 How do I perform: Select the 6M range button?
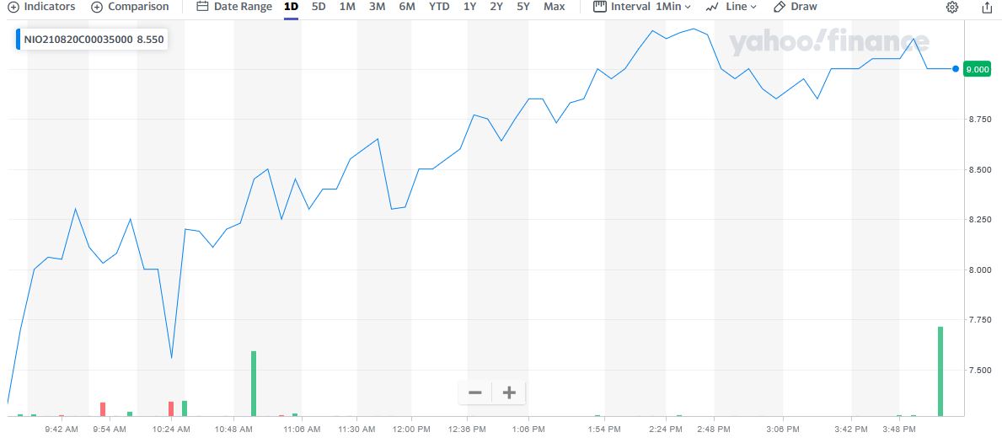(x=407, y=7)
